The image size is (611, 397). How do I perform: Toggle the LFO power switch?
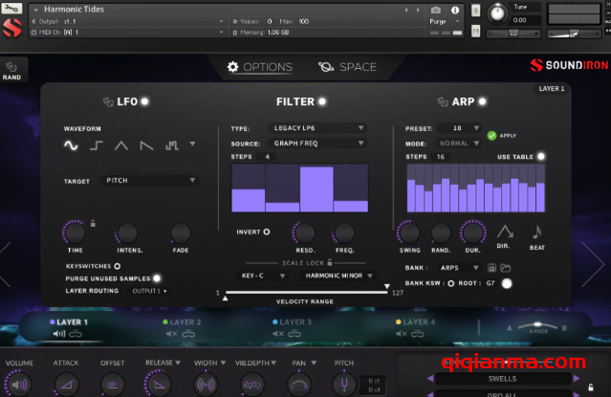point(144,101)
